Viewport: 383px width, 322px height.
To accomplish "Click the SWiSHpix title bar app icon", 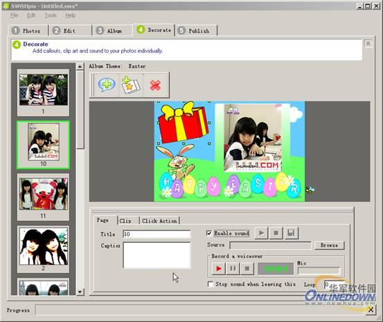I will coord(6,6).
